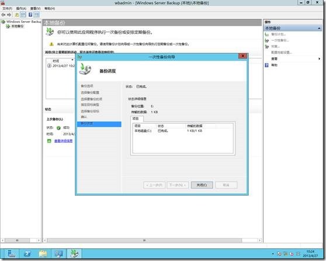
Task: Open the 查看详细信息 link under last backup
Action: click(64, 141)
